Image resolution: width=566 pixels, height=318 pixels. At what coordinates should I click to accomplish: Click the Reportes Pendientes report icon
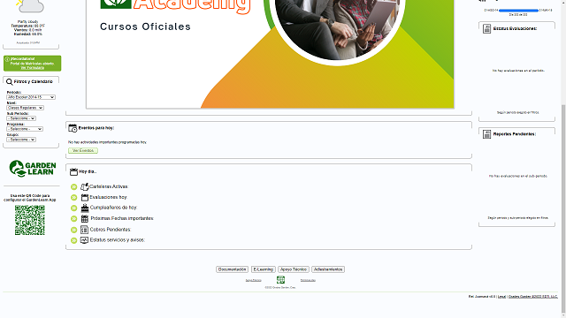click(486, 134)
